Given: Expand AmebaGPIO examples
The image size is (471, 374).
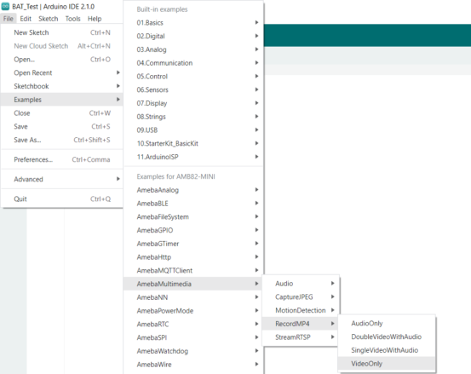Looking at the screenshot, I should tap(193, 230).
